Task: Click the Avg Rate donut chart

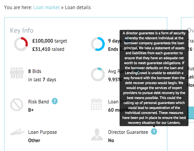Action: (98, 74)
